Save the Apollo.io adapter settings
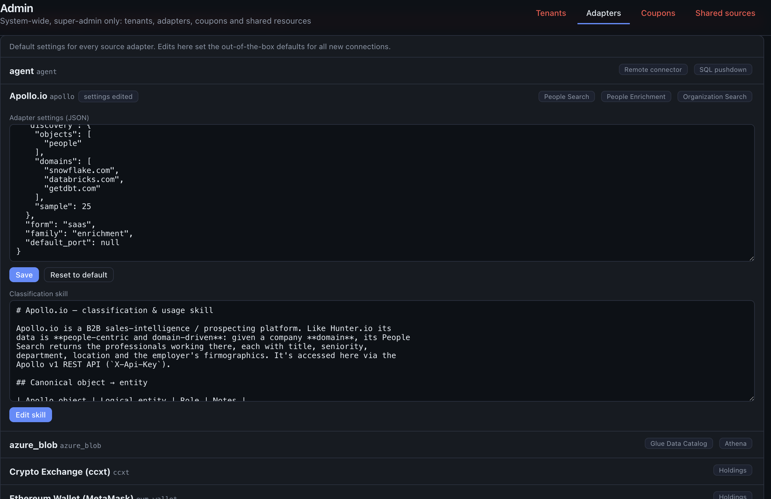The height and width of the screenshot is (499, 771). [x=24, y=275]
